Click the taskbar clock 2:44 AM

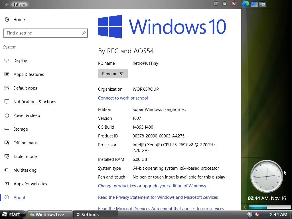click(x=279, y=214)
